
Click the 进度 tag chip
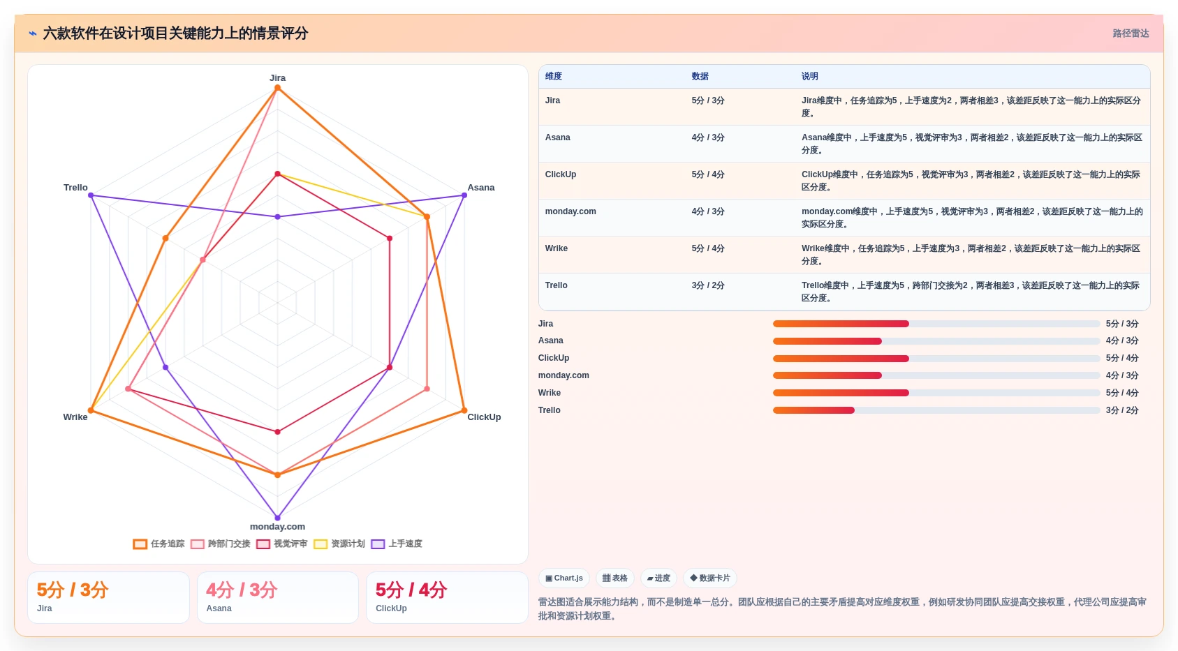[658, 578]
